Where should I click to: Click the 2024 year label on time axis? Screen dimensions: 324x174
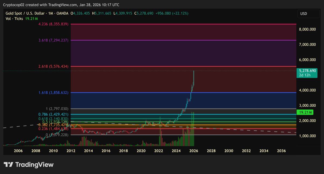tap(176, 151)
